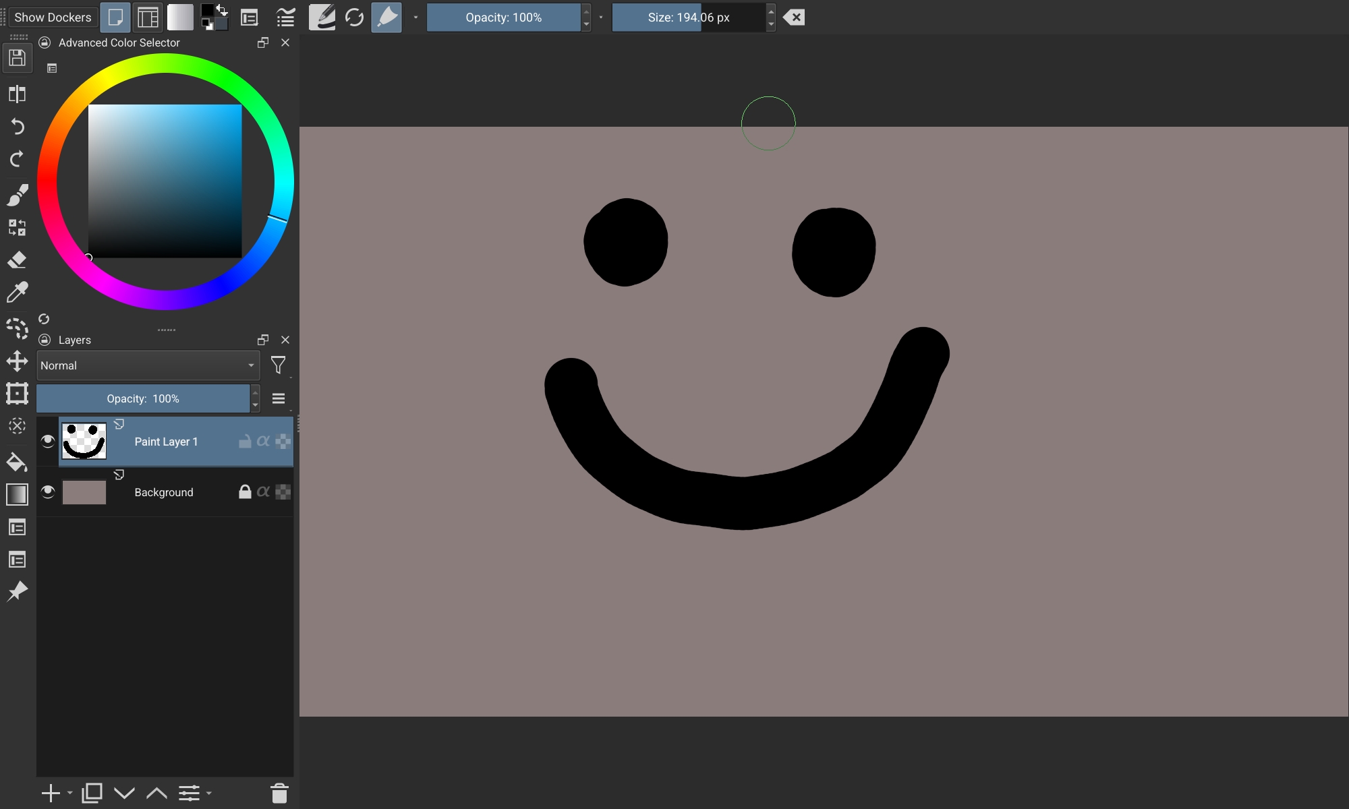This screenshot has height=809, width=1349.
Task: Select the Fill bucket tool
Action: coord(18,462)
